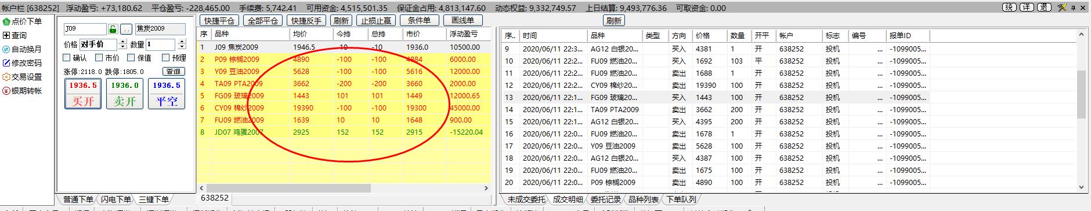This screenshot has height=211, width=1091.
Task: Click 刷新 above the trade records table
Action: coord(613,20)
